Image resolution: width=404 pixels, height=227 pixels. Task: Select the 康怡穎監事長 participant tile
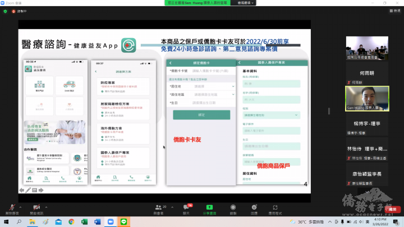[x=367, y=174]
